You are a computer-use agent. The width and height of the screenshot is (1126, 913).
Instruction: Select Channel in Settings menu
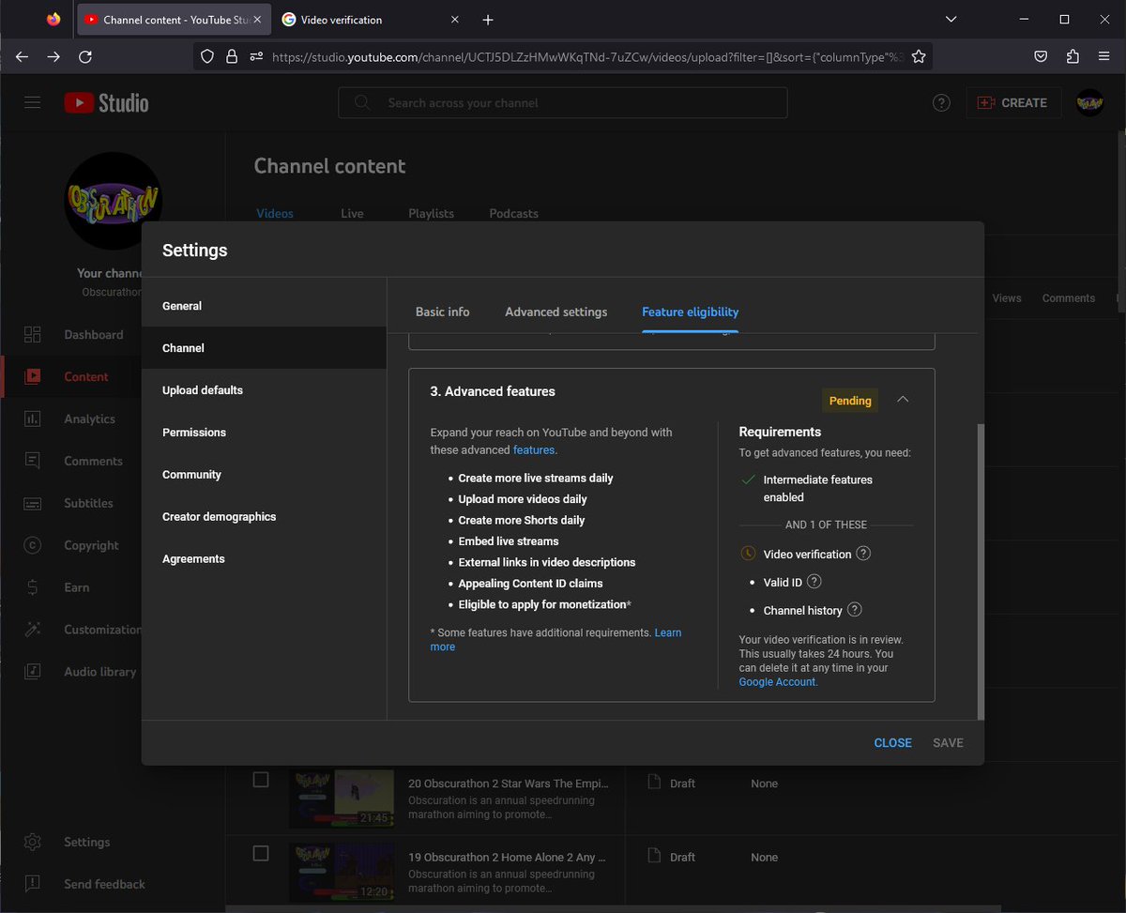point(264,348)
